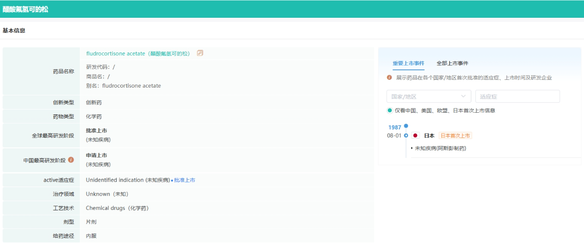The height and width of the screenshot is (245, 584).
Task: Open the fludrocortisone acetate（醋酸氟氢可的松）link
Action: click(138, 53)
